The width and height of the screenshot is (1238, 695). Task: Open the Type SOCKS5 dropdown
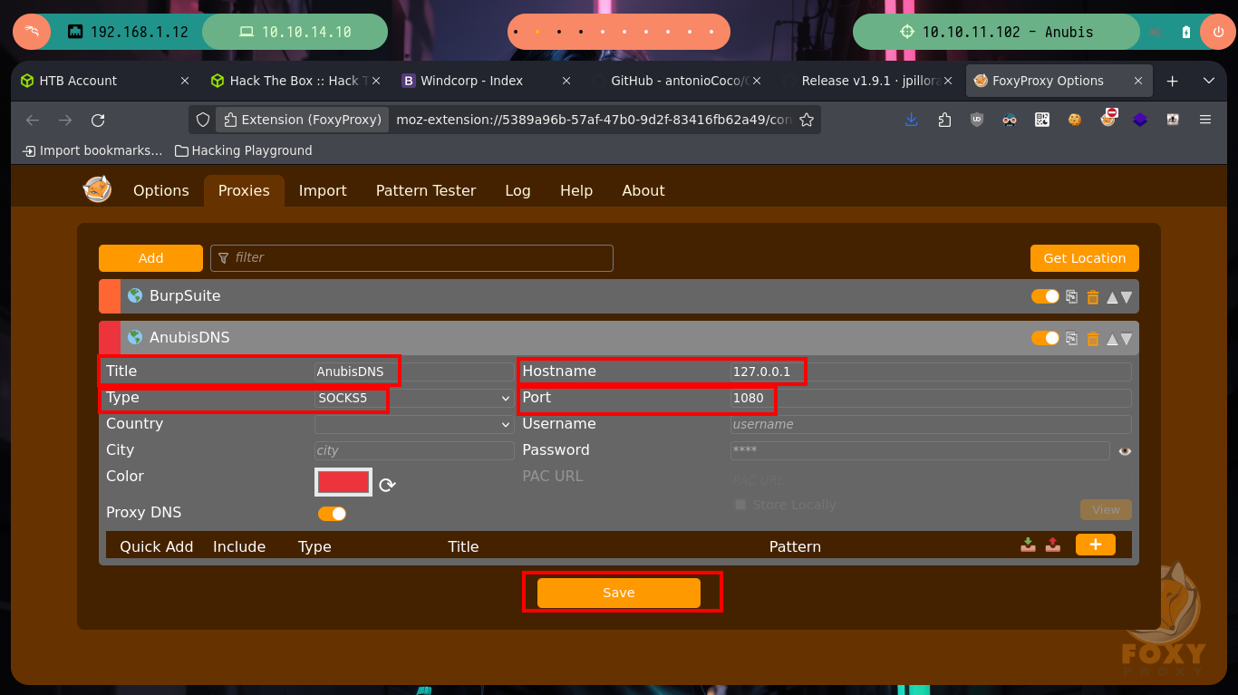point(414,398)
